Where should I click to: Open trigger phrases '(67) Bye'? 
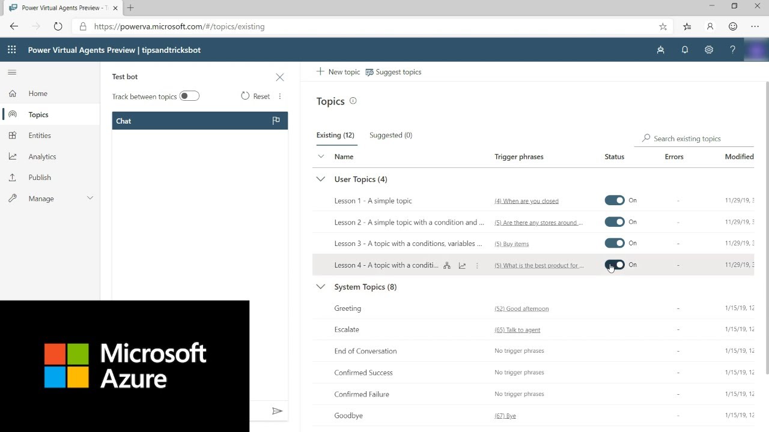point(505,416)
